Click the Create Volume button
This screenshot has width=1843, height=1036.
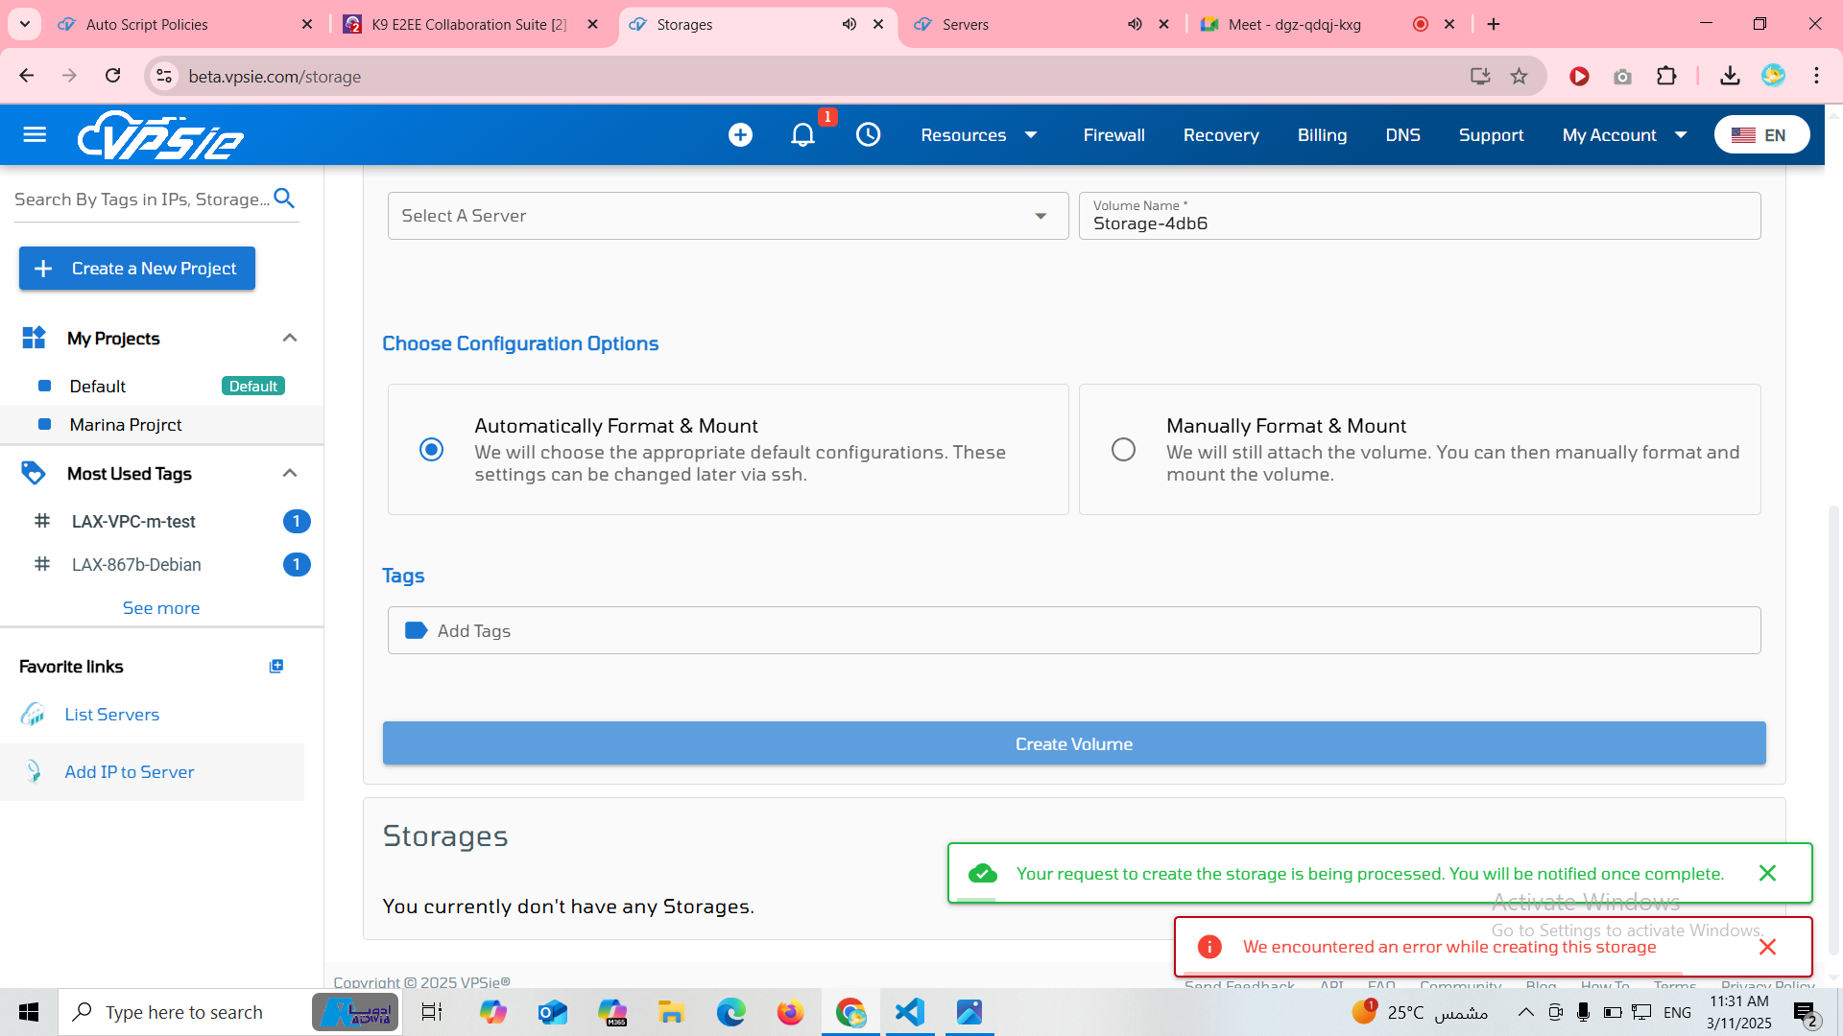1073,743
